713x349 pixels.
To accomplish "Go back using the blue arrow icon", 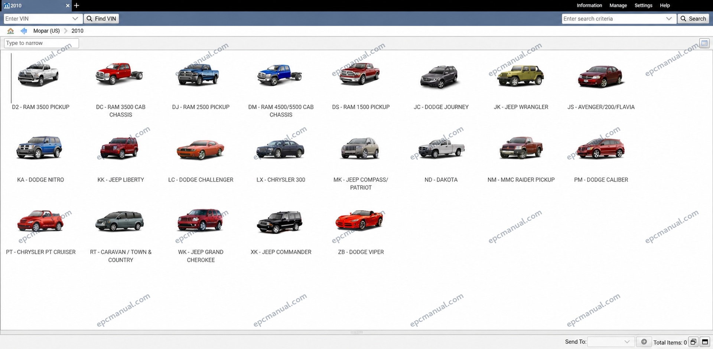I will [24, 31].
